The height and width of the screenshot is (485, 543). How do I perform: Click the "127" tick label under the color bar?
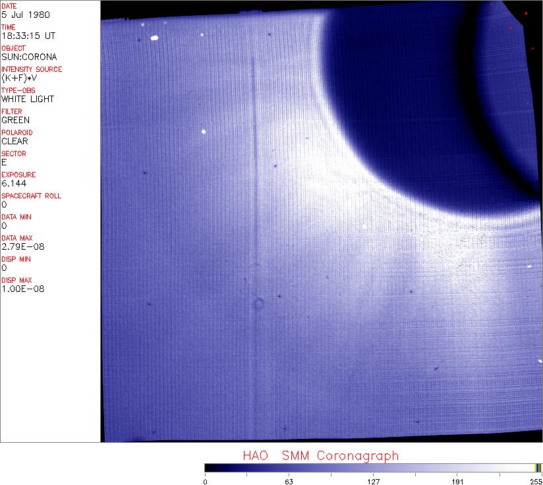pyautogui.click(x=373, y=480)
